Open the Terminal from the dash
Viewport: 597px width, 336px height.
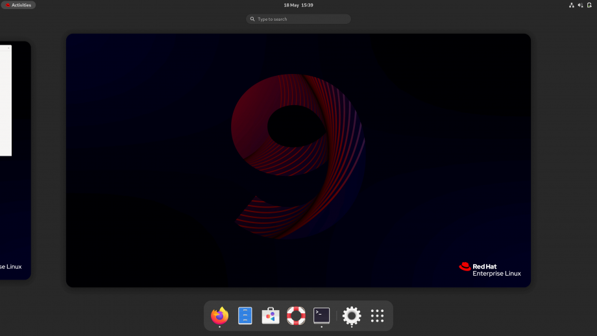pyautogui.click(x=321, y=315)
